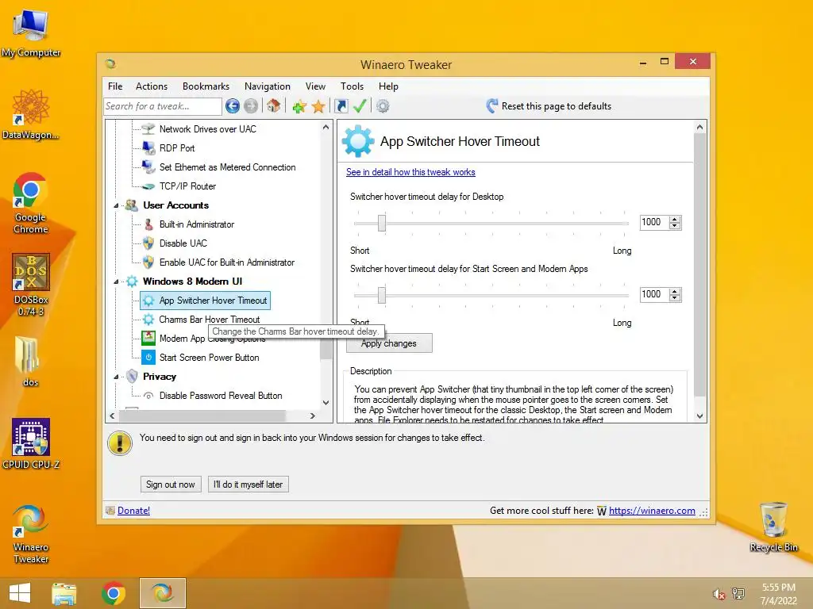Click the Desktop hover timeout slider thumb
The height and width of the screenshot is (609, 813).
coord(382,223)
